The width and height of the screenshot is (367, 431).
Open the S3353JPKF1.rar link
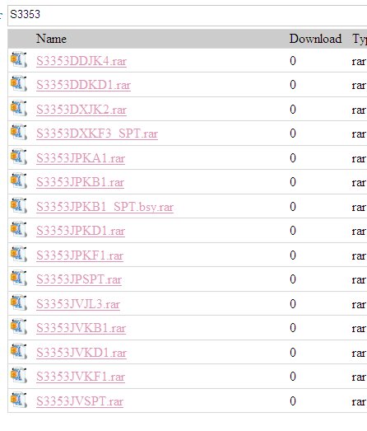click(80, 255)
